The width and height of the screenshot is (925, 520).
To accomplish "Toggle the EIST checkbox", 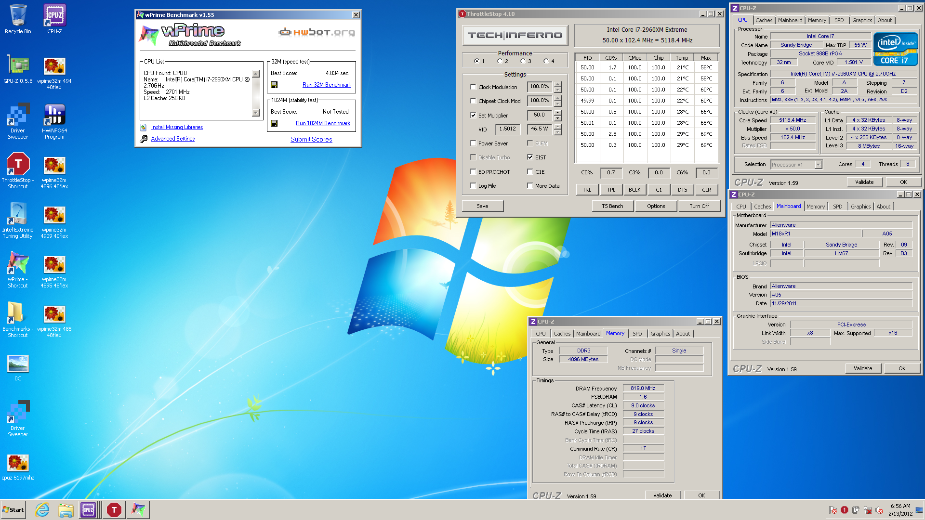I will 530,157.
